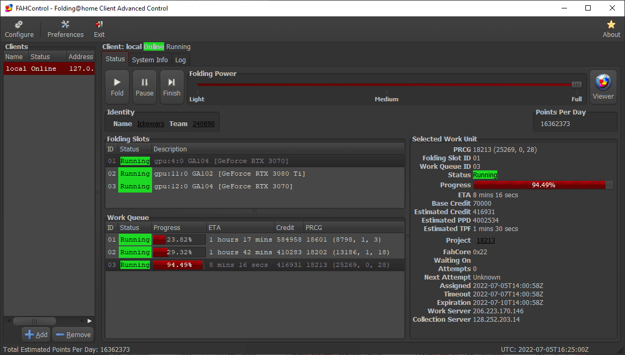Open the Configure dialog

pos(19,29)
